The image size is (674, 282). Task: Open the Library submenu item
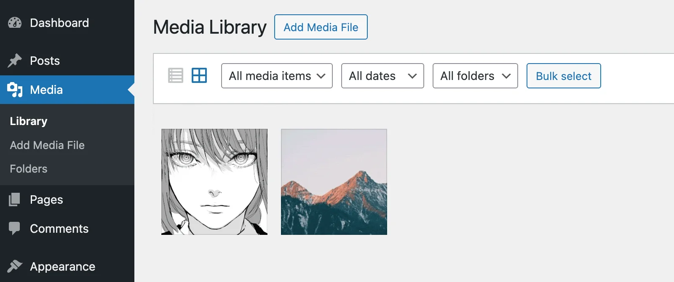(28, 121)
